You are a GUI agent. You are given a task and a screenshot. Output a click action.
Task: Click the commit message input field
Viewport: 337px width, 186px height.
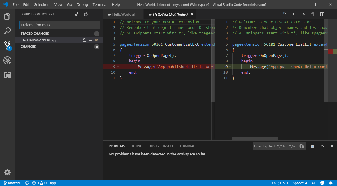tap(60, 25)
